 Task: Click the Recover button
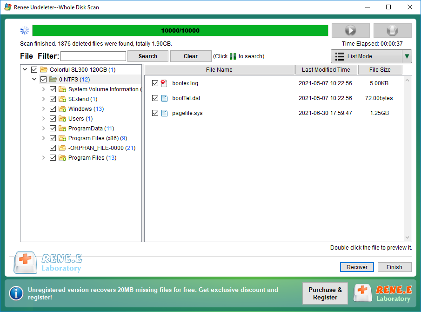pyautogui.click(x=357, y=267)
